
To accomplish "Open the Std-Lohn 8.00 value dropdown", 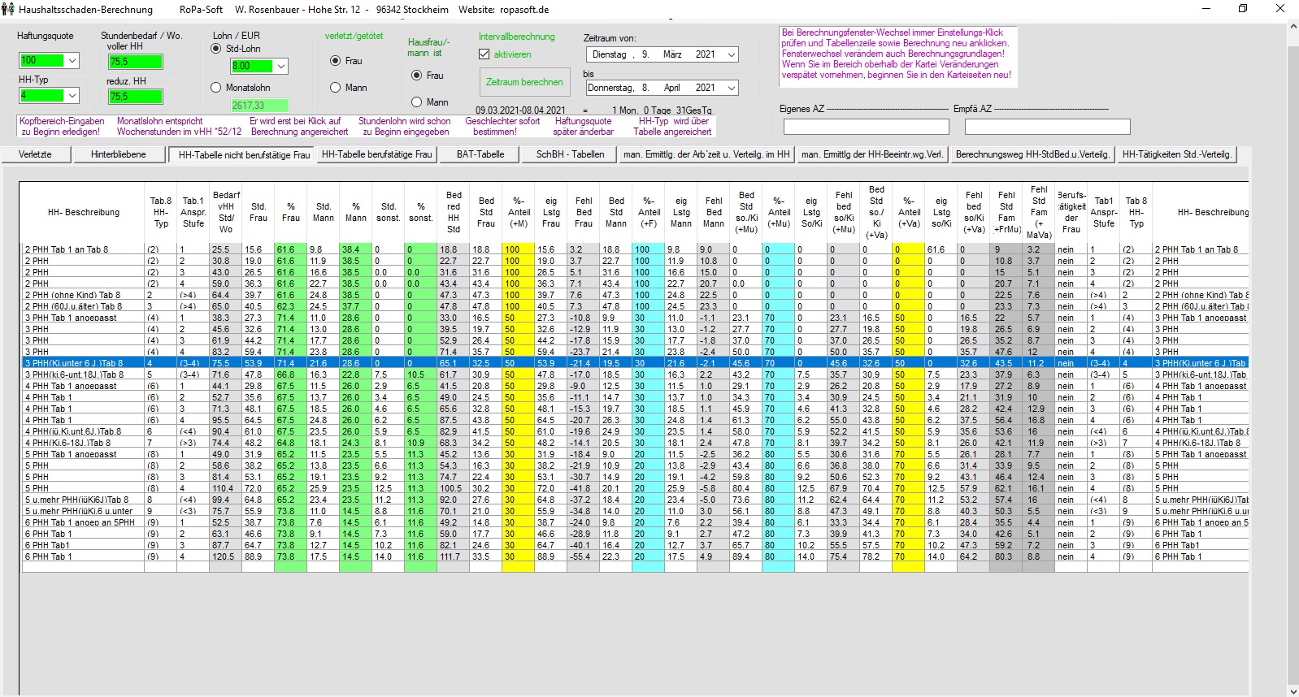I will coord(281,67).
